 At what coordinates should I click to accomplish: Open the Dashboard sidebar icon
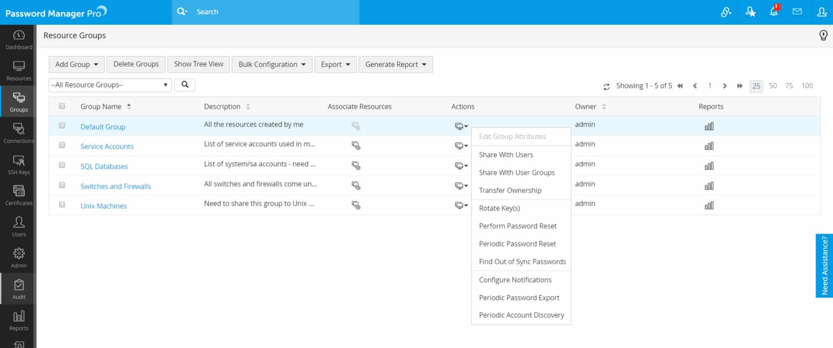coord(19,40)
